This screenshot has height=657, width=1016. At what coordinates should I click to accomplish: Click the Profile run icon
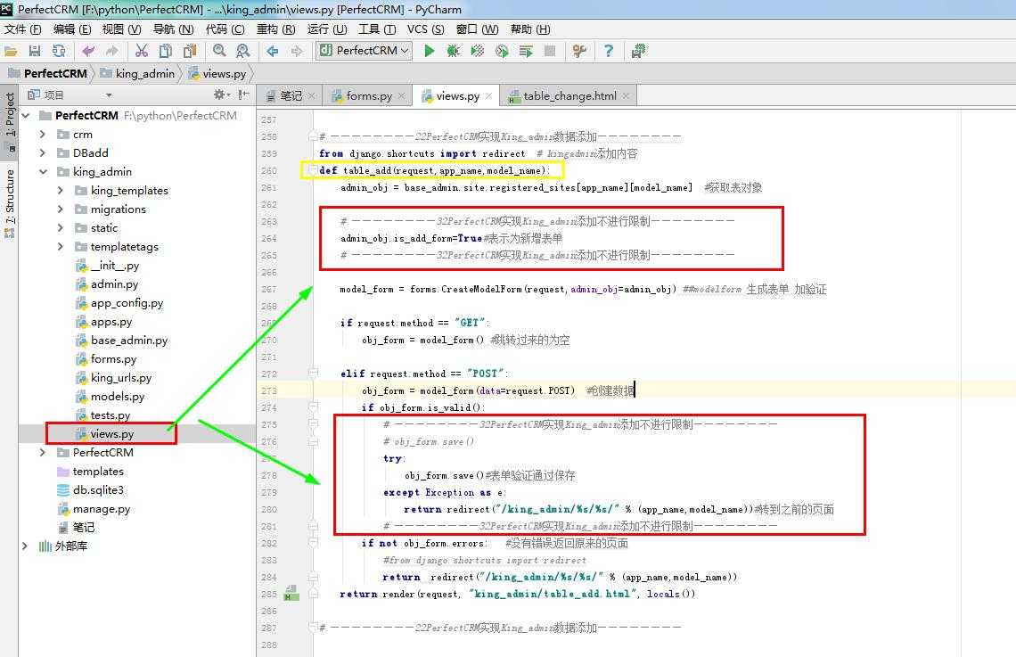[502, 51]
